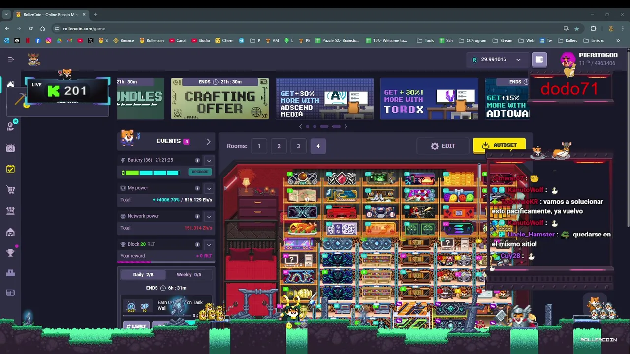Image resolution: width=630 pixels, height=354 pixels.
Task: Open the browser tab search dropdown
Action: [7, 15]
